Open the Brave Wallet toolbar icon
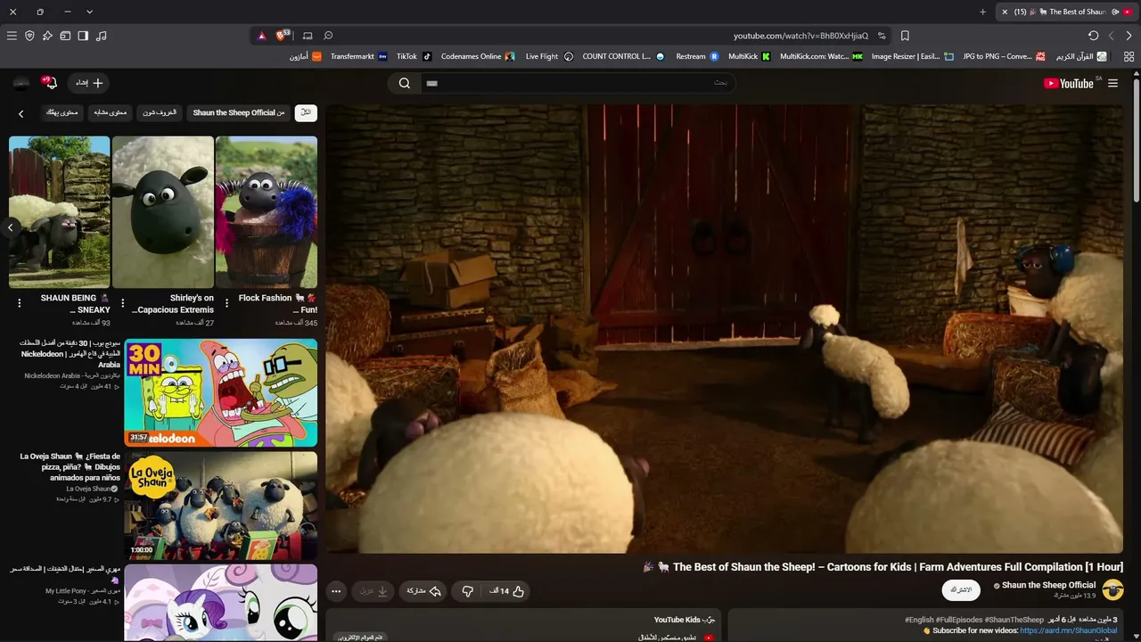 point(65,36)
